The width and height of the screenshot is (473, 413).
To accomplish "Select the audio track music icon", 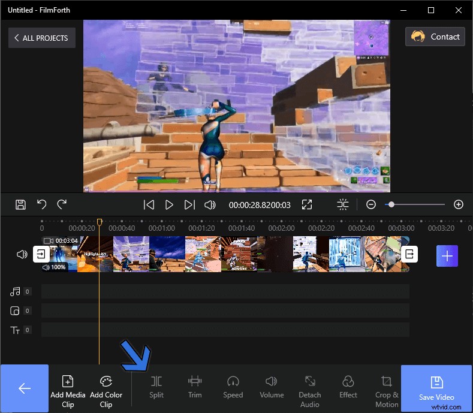I will tap(15, 291).
